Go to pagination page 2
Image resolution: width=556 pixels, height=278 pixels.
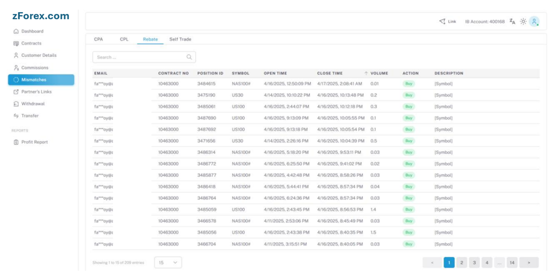[x=462, y=262]
